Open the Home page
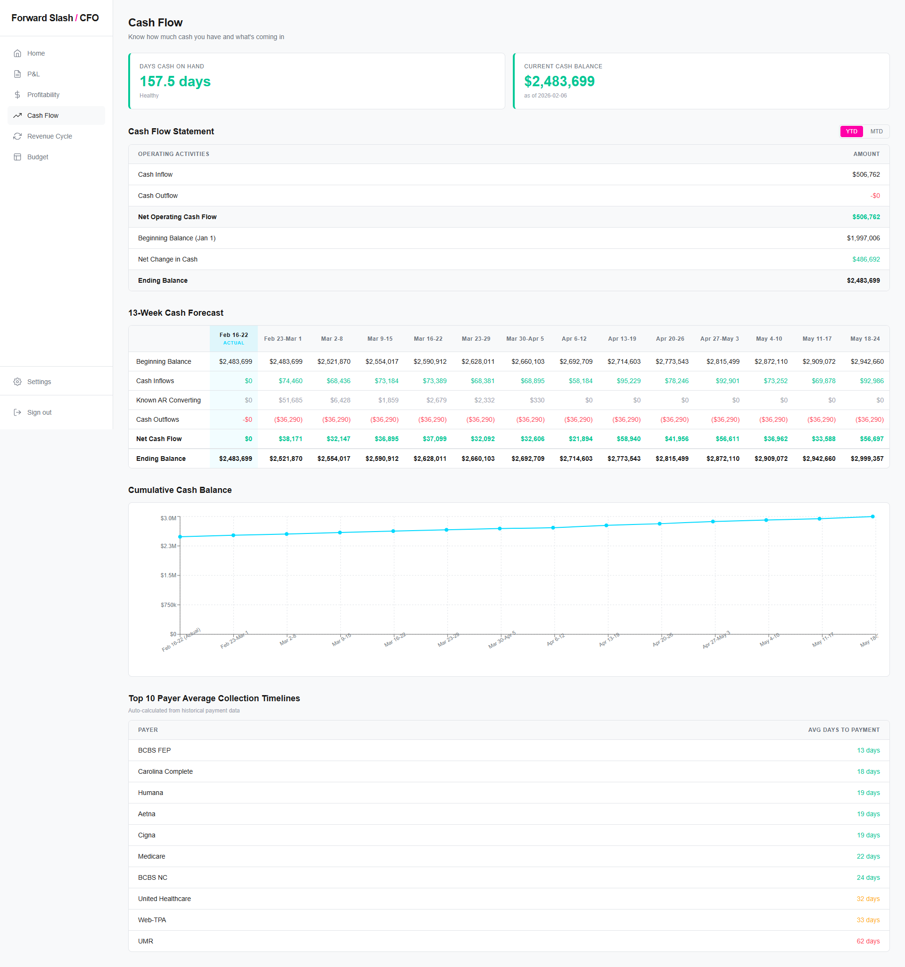Viewport: 905px width, 967px height. (x=57, y=54)
